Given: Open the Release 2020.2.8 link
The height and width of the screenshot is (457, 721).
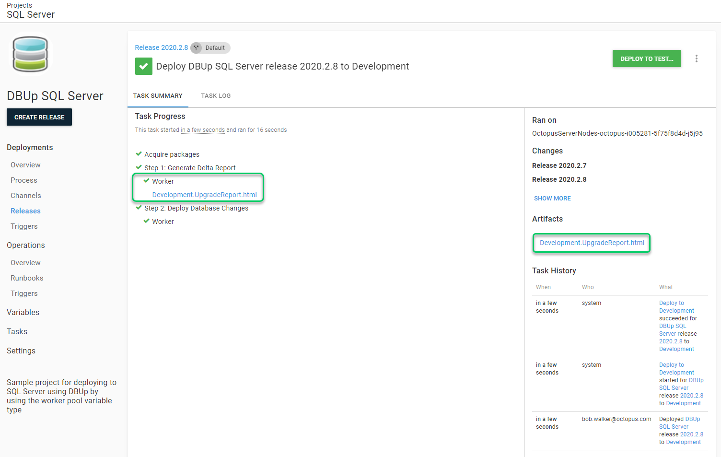Looking at the screenshot, I should click(161, 47).
